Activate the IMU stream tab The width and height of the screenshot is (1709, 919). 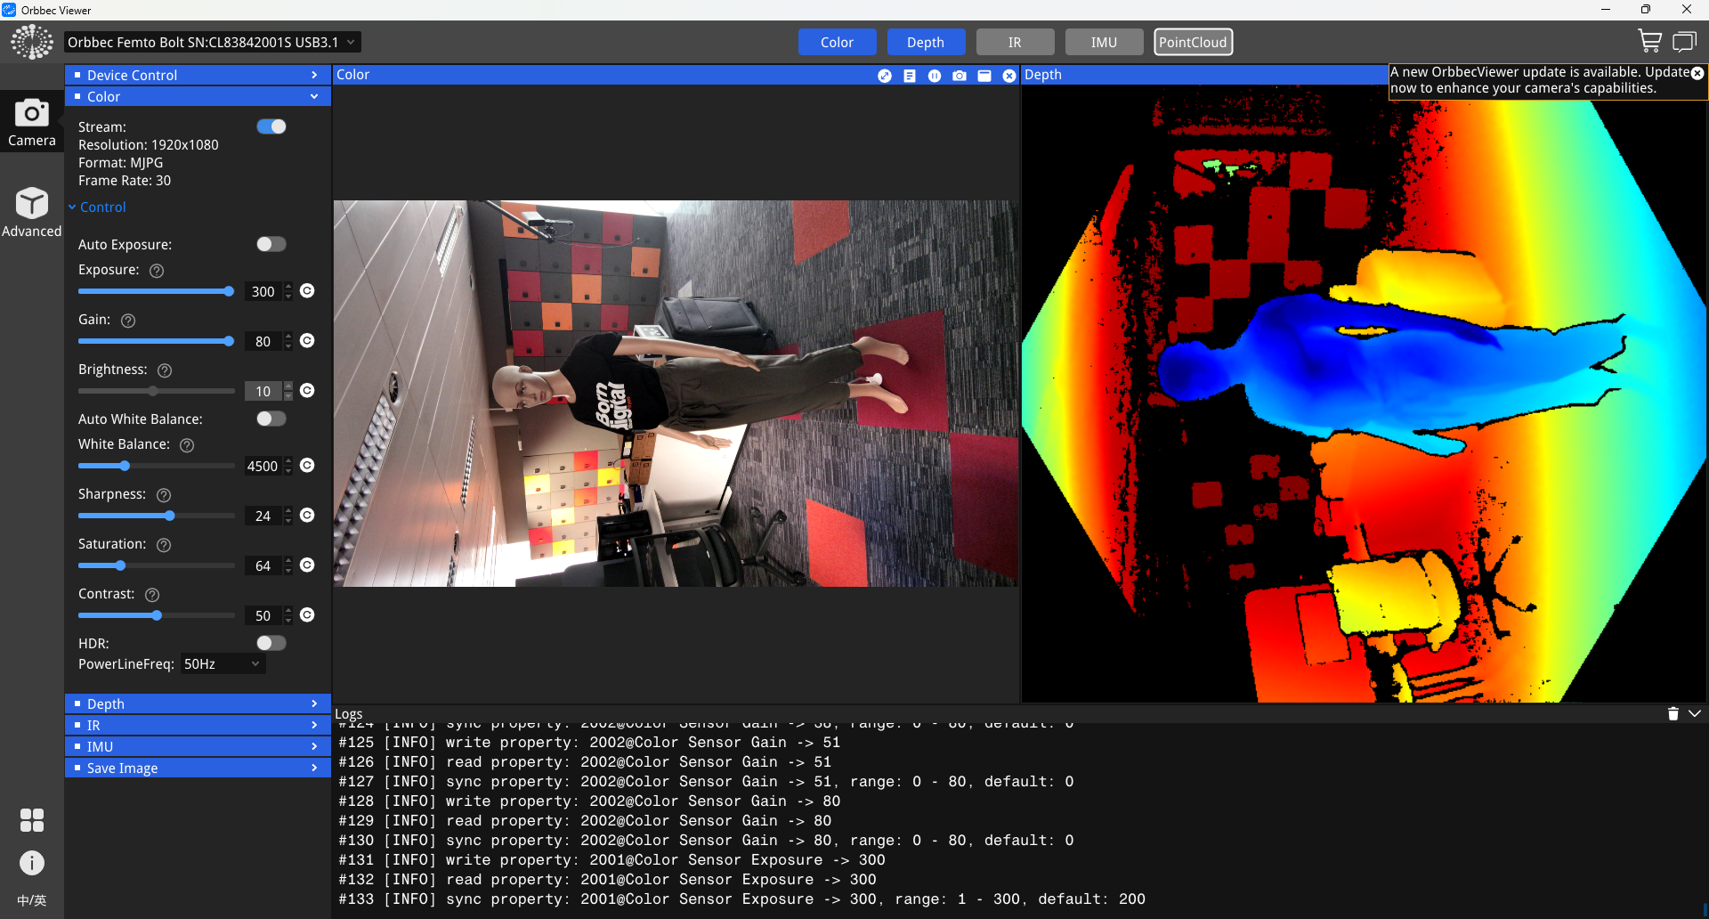(1103, 41)
